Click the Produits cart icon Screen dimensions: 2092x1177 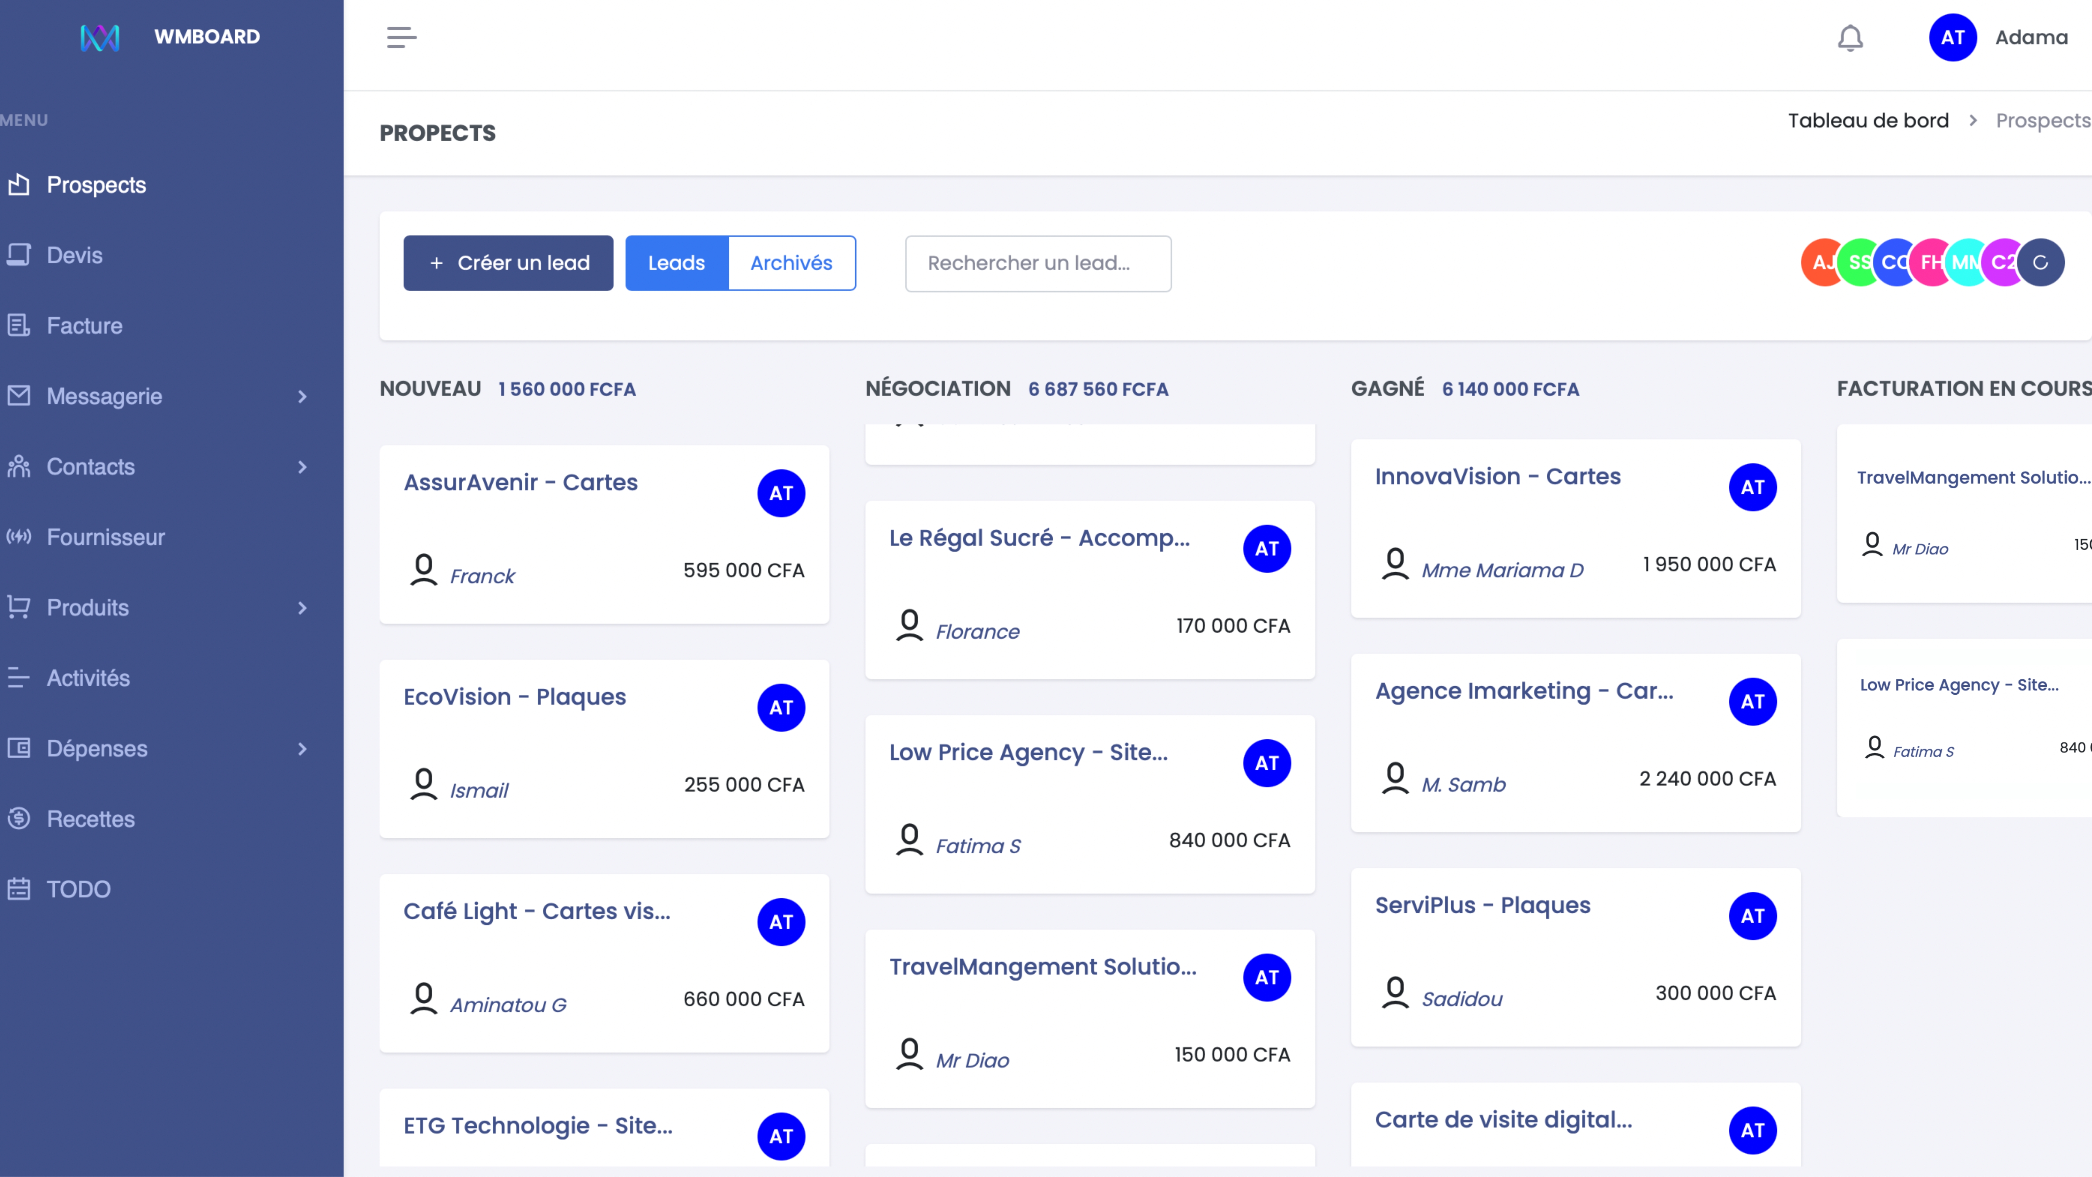pyautogui.click(x=19, y=607)
